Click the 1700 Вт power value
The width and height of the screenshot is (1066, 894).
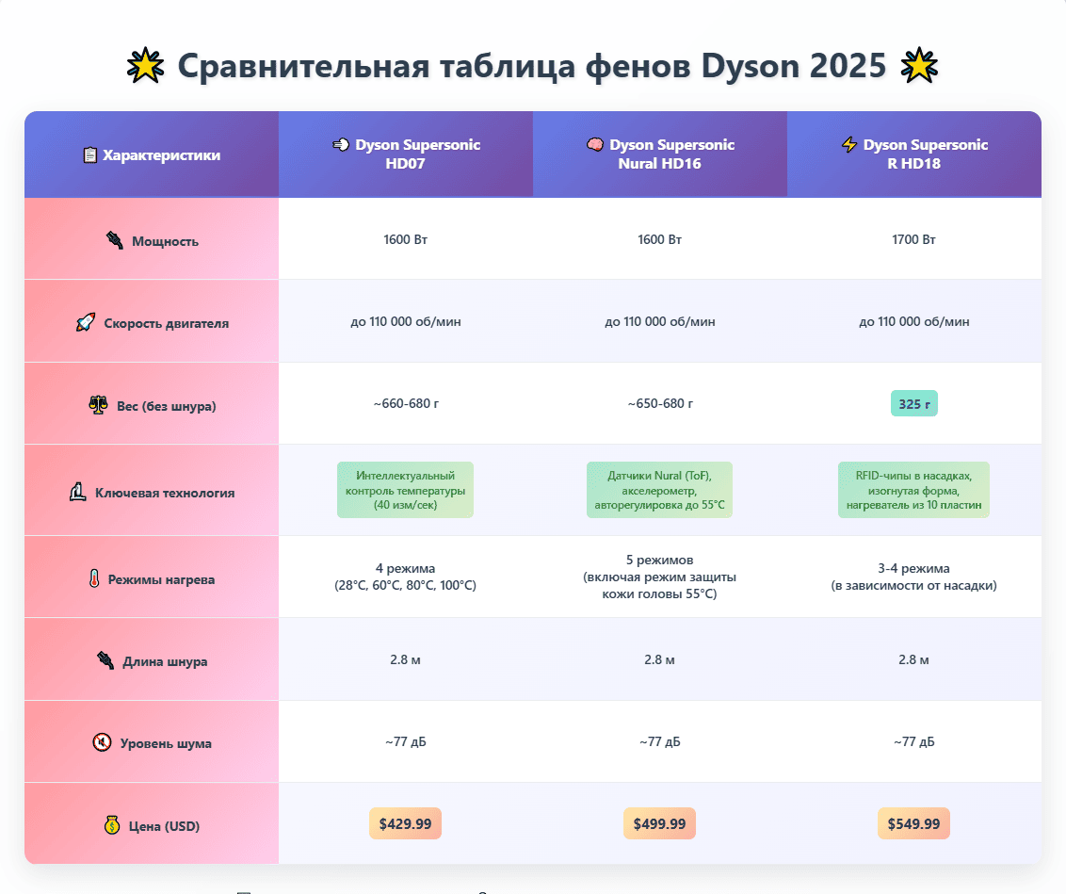913,239
